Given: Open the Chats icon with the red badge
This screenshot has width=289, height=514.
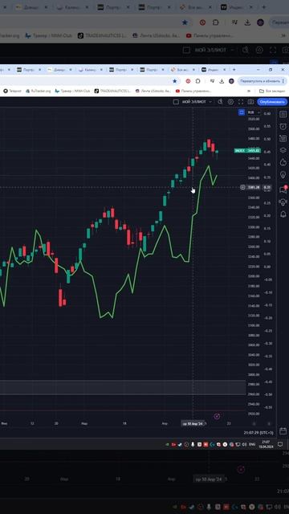Looking at the screenshot, I should [283, 190].
